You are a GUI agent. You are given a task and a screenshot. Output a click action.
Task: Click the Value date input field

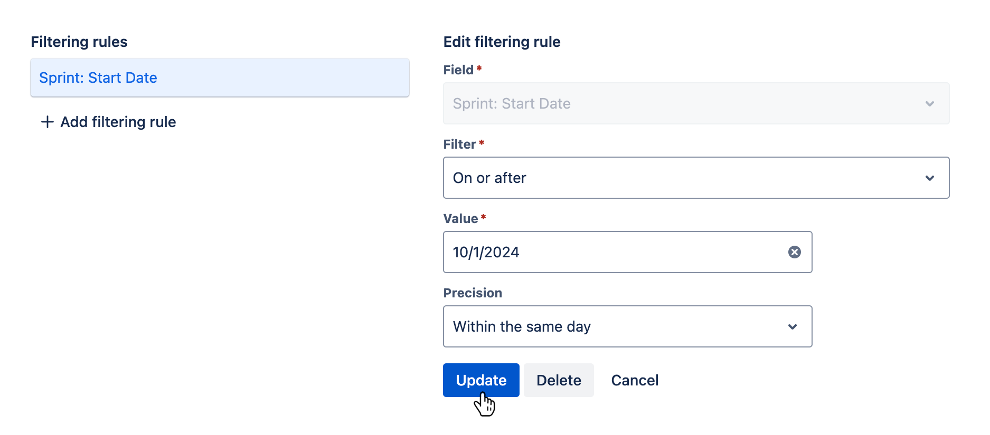tap(627, 252)
